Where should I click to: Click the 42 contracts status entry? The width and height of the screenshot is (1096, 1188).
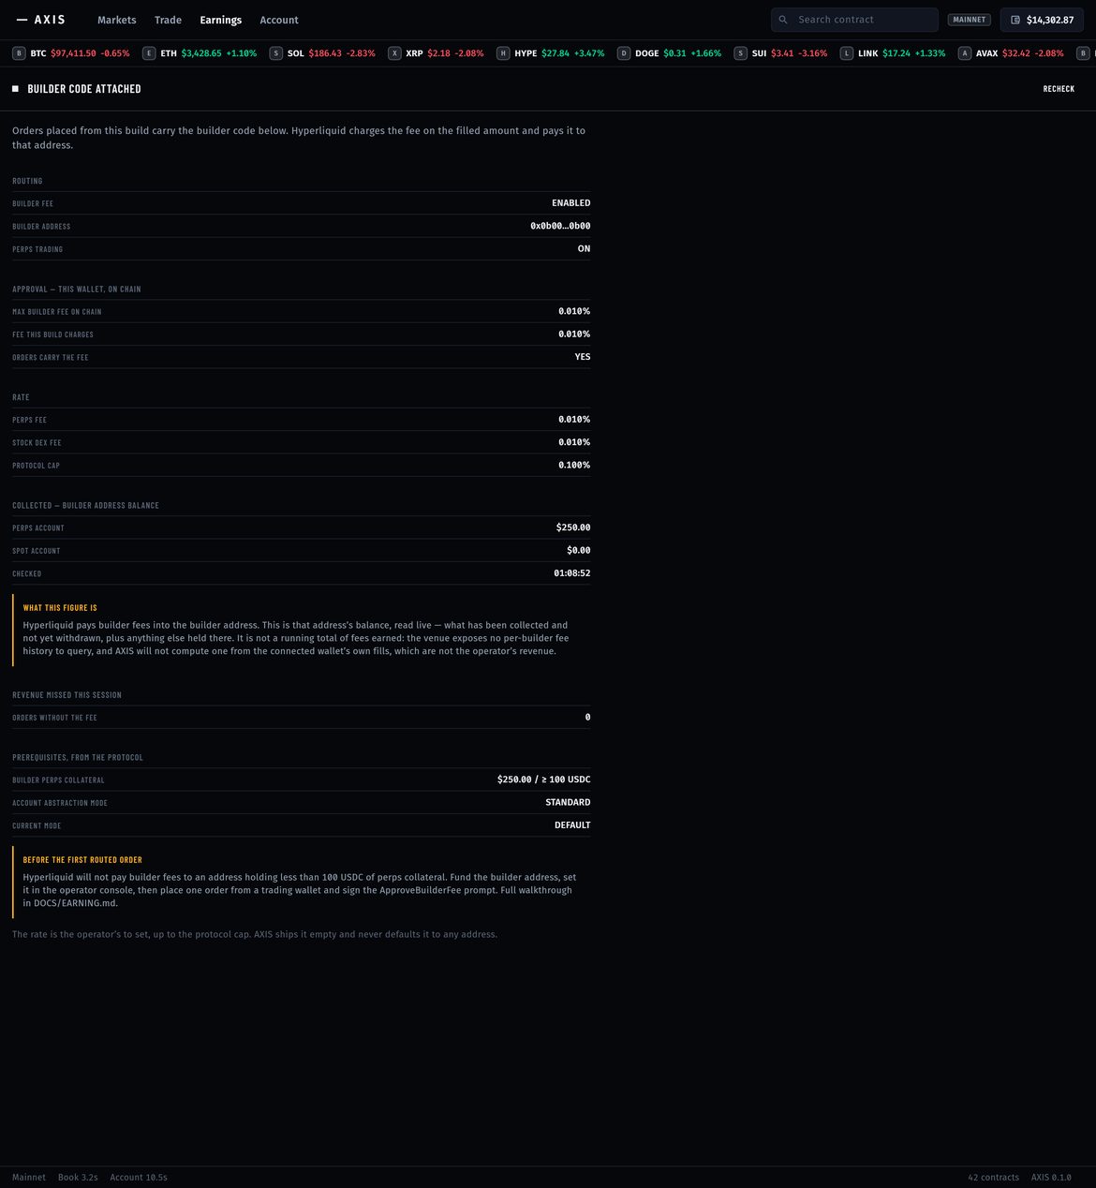point(993,1178)
